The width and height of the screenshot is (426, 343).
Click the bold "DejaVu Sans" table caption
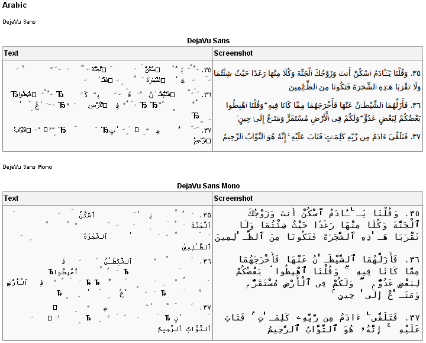(212, 40)
